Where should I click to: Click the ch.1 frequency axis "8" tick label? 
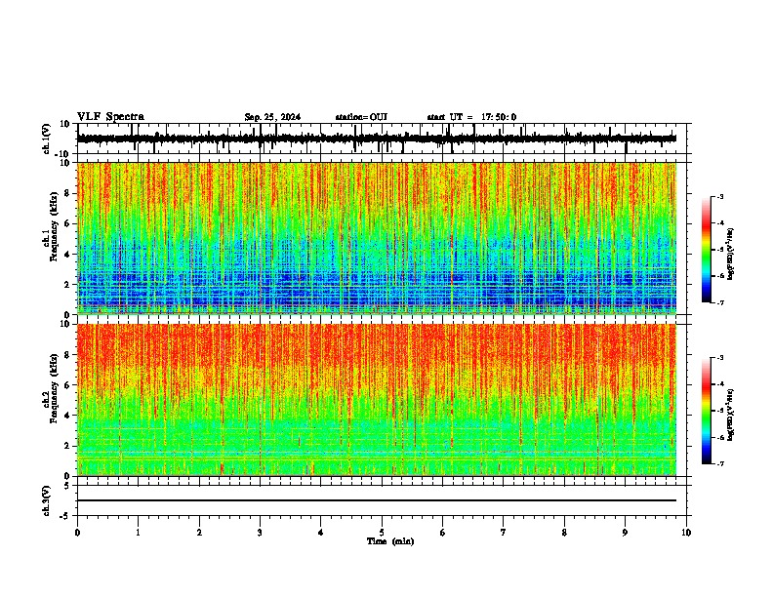[x=68, y=193]
